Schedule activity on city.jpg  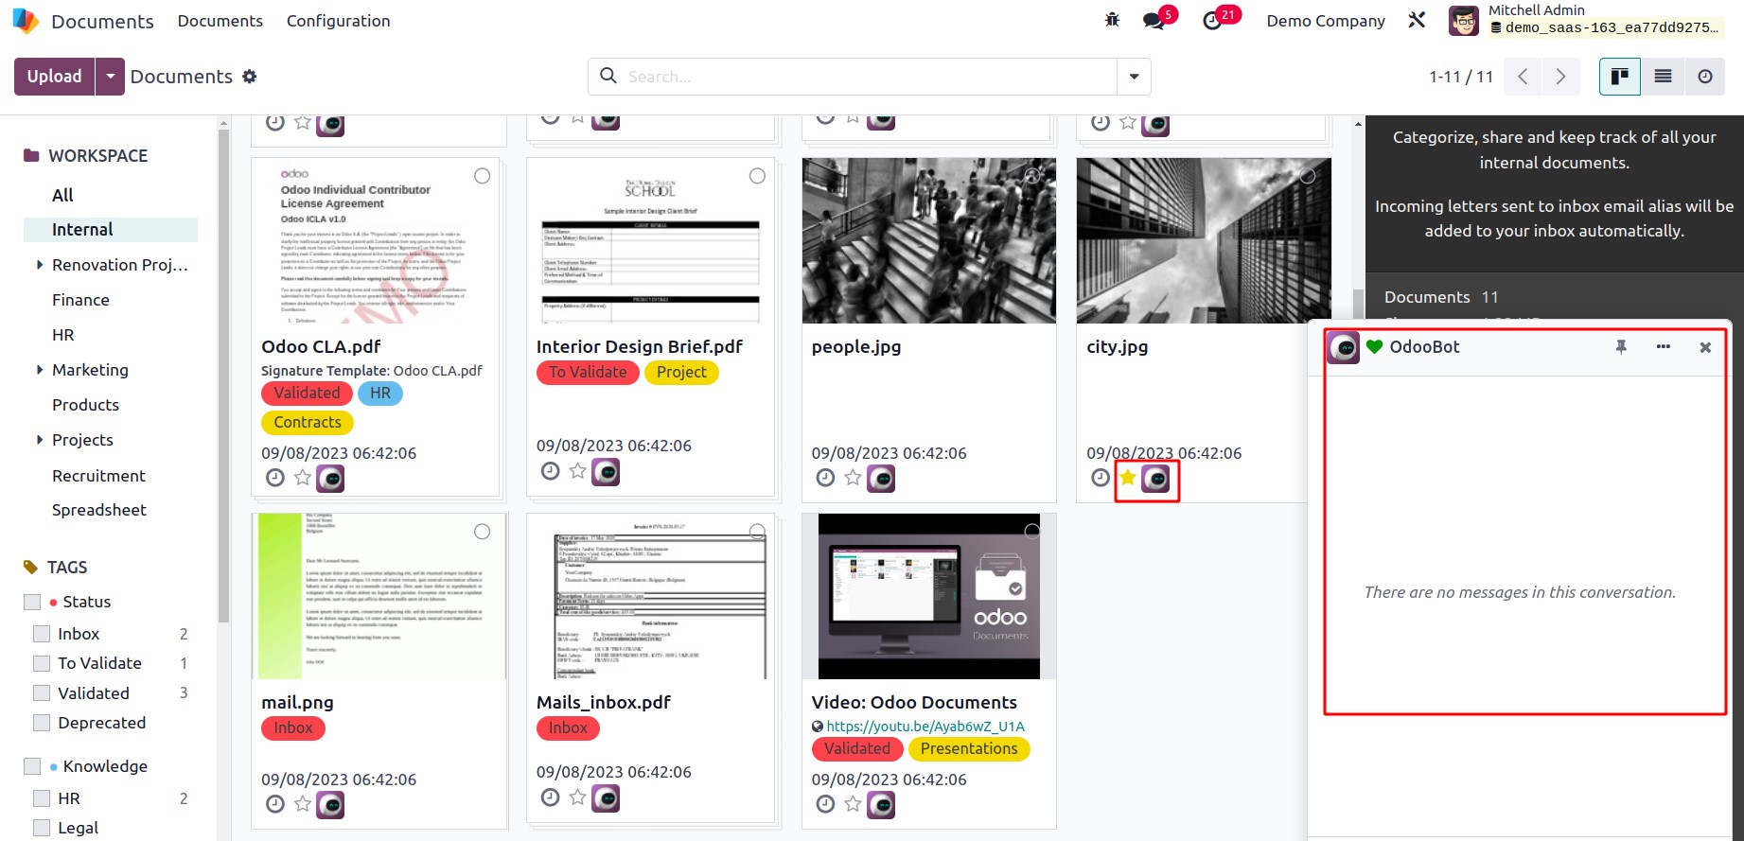pos(1101,478)
